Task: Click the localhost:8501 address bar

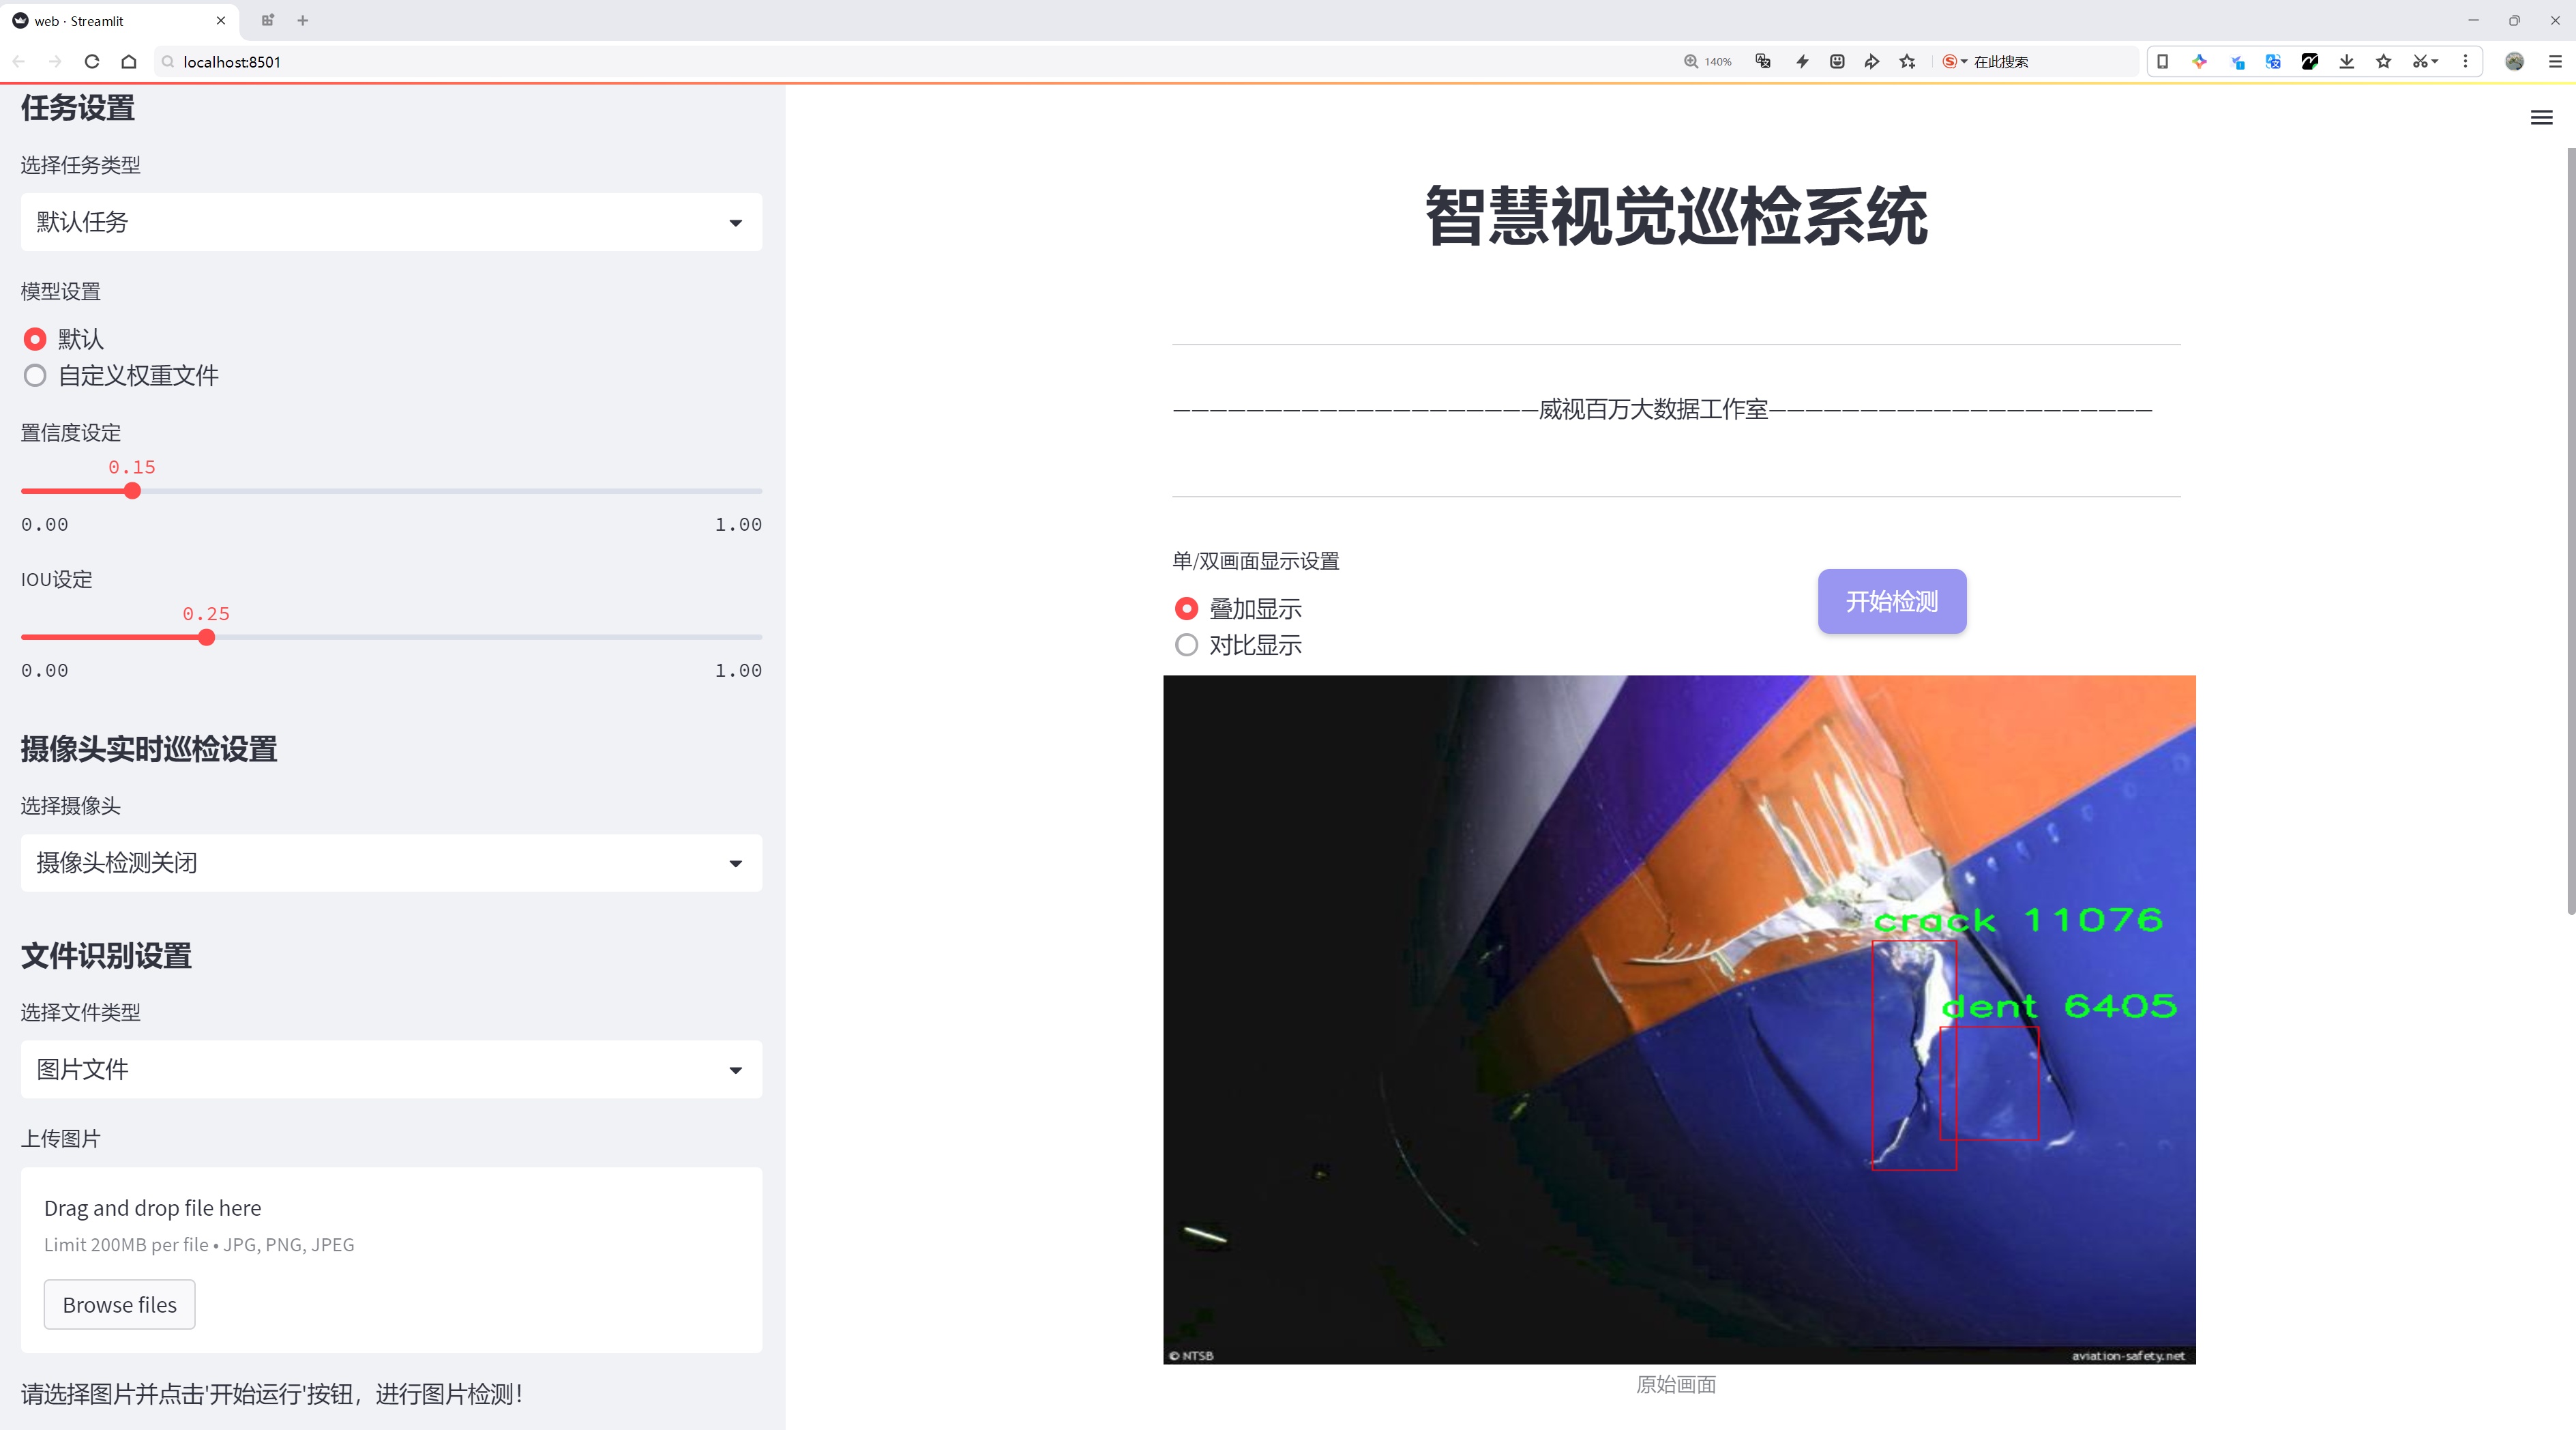Action: click(x=900, y=61)
